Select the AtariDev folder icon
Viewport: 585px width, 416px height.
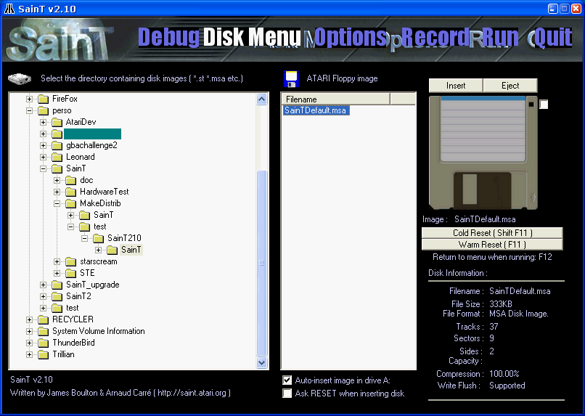(x=57, y=122)
